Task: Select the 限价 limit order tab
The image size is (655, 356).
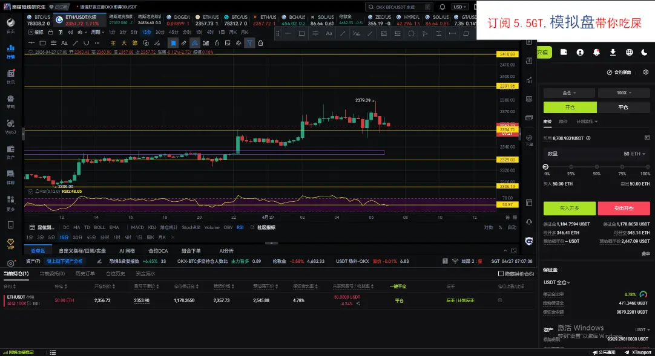Action: pos(563,121)
